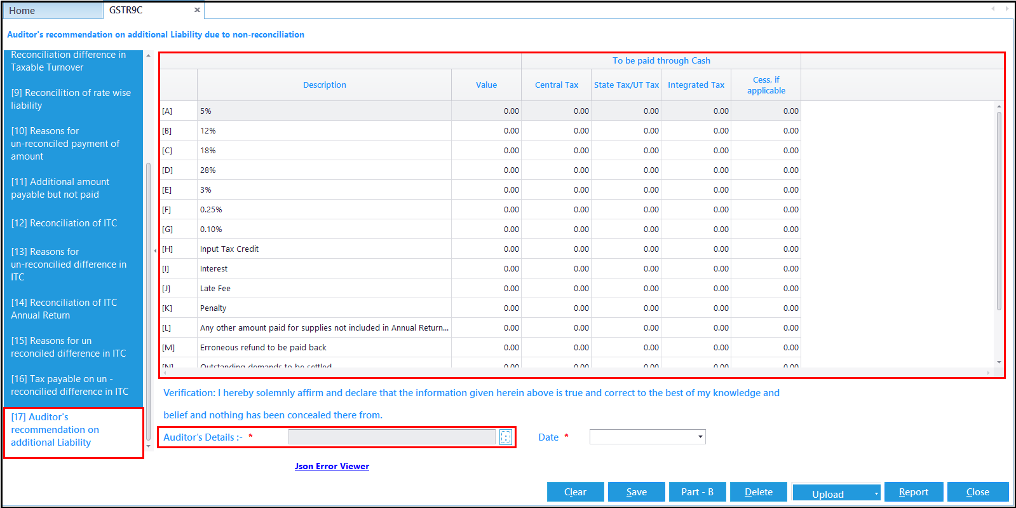The image size is (1016, 508).
Task: Select the 28% description row
Action: coord(325,170)
